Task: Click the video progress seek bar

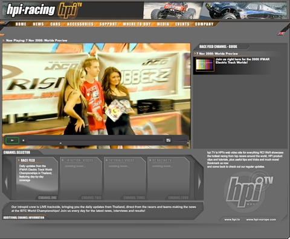Action: (x=95, y=140)
